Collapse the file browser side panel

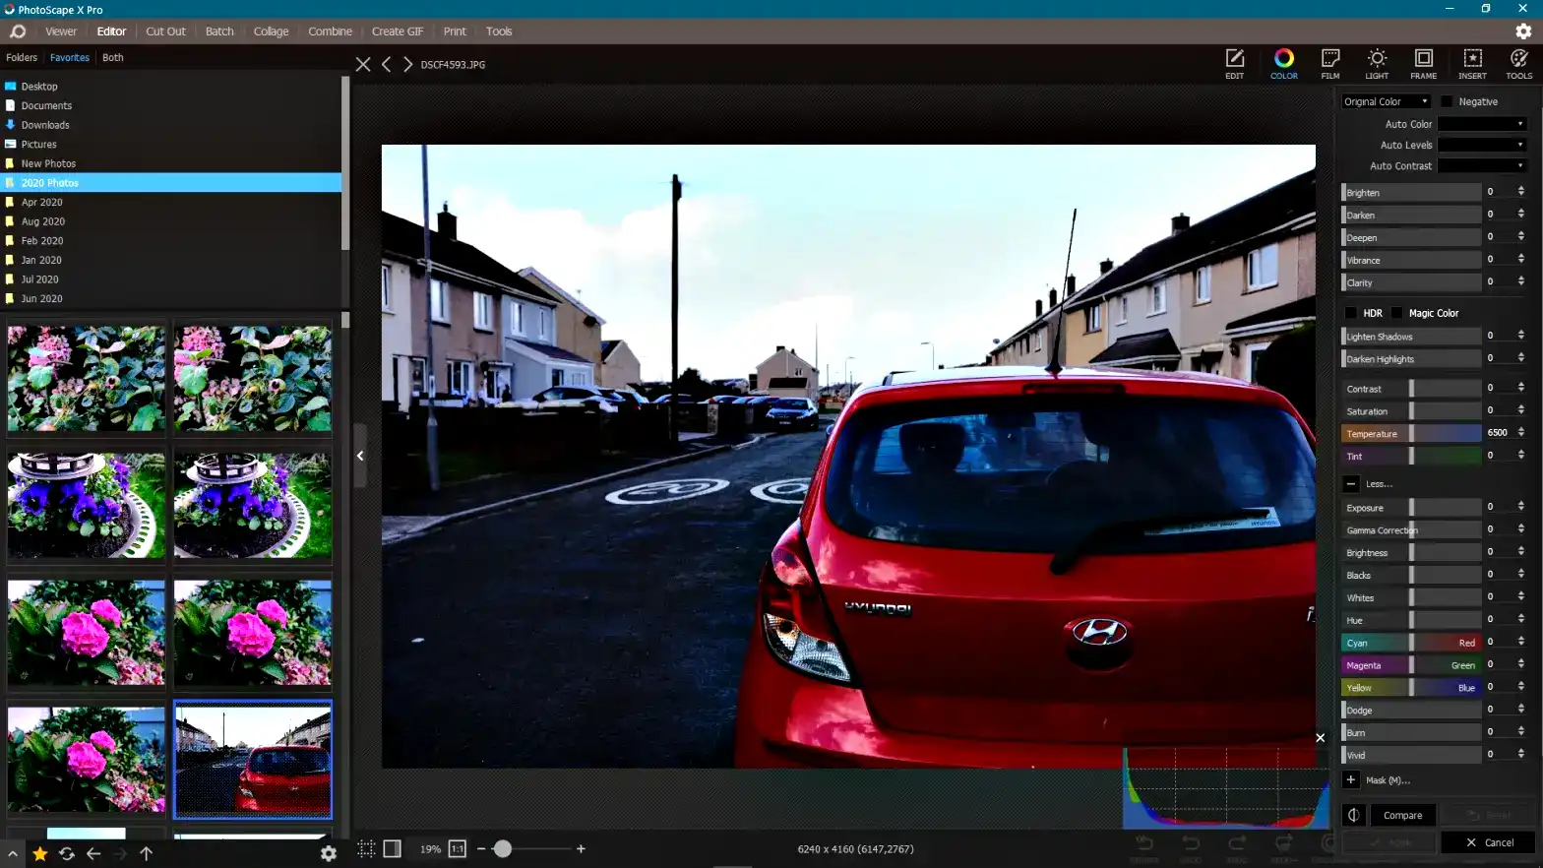click(x=360, y=456)
